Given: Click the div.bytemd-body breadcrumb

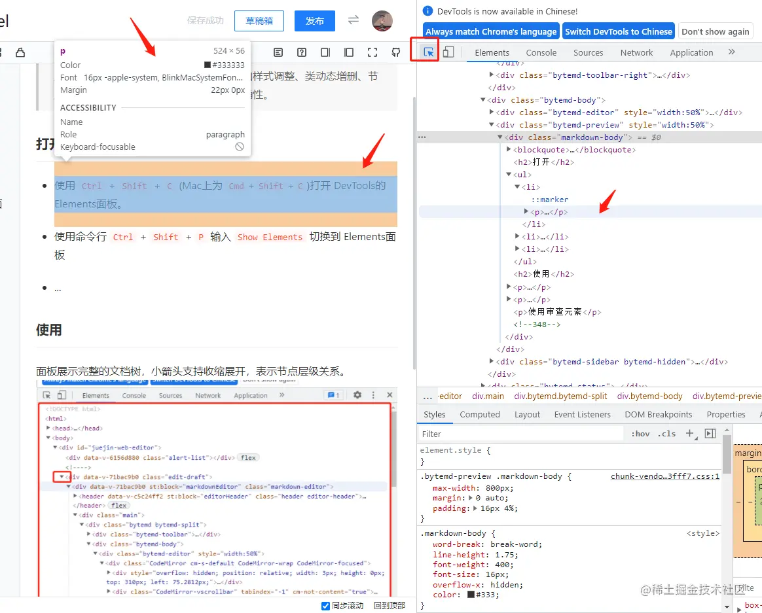Looking at the screenshot, I should [650, 396].
